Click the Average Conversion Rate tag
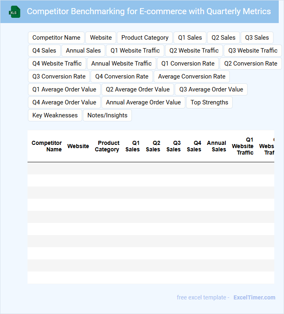The image size is (284, 314). pyautogui.click(x=192, y=76)
